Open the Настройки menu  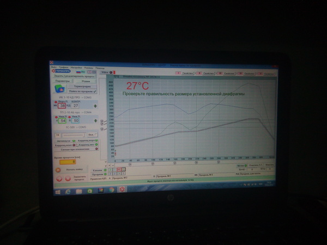click(76, 67)
